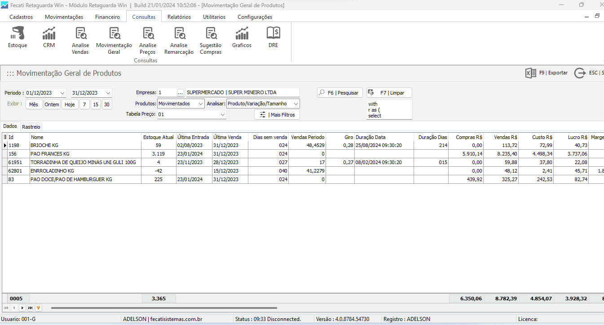Open Sugestão Compras in the ribbon
This screenshot has width=604, height=325.
(x=211, y=34)
